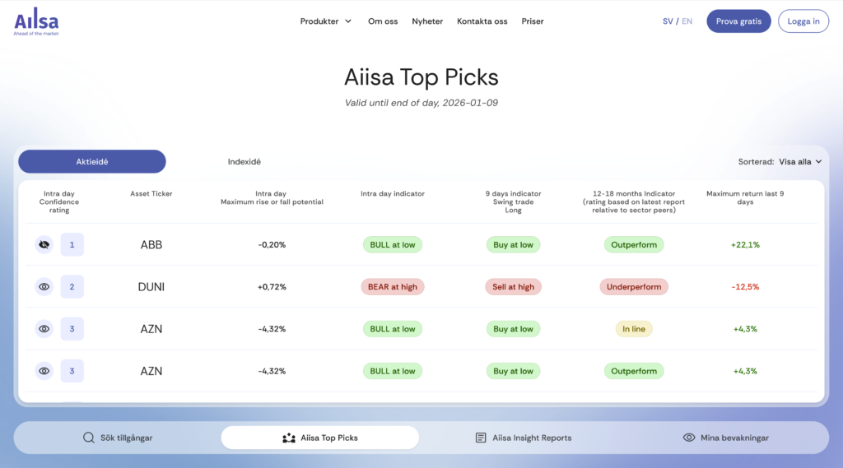843x468 pixels.
Task: Toggle the crossed-eye watch icon for ABB
Action: (44, 244)
